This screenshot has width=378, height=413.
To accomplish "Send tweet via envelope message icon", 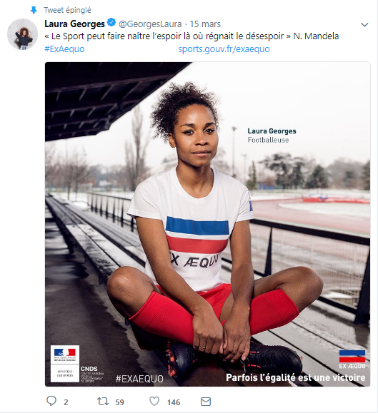I will click(x=206, y=402).
